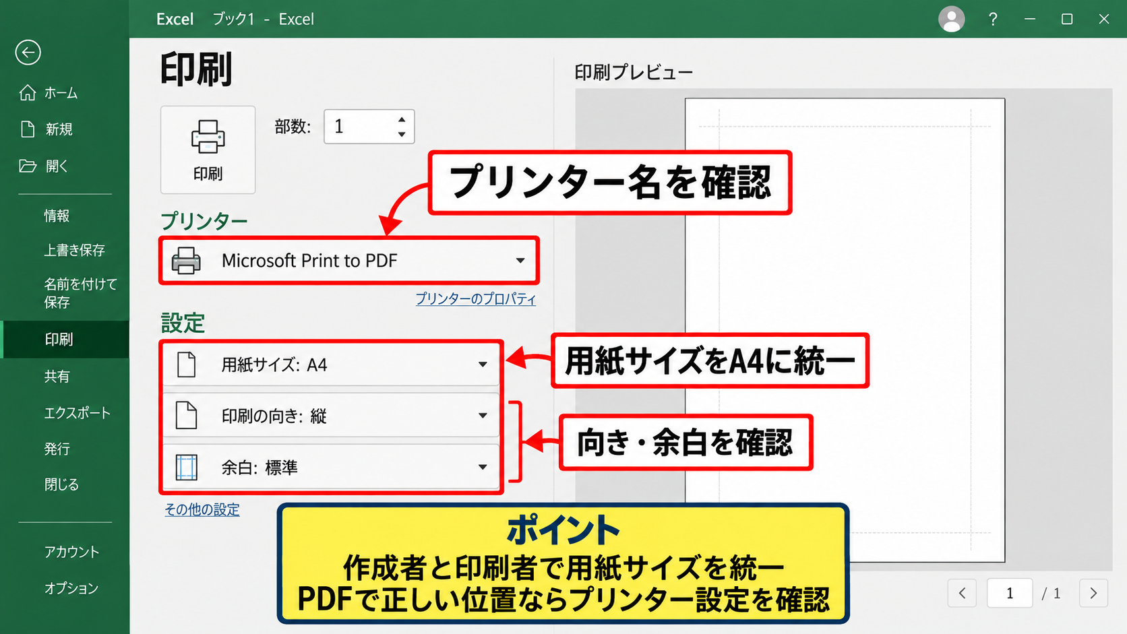The height and width of the screenshot is (634, 1127).
Task: Open the プリンターのプロパティ link
Action: pos(476,298)
